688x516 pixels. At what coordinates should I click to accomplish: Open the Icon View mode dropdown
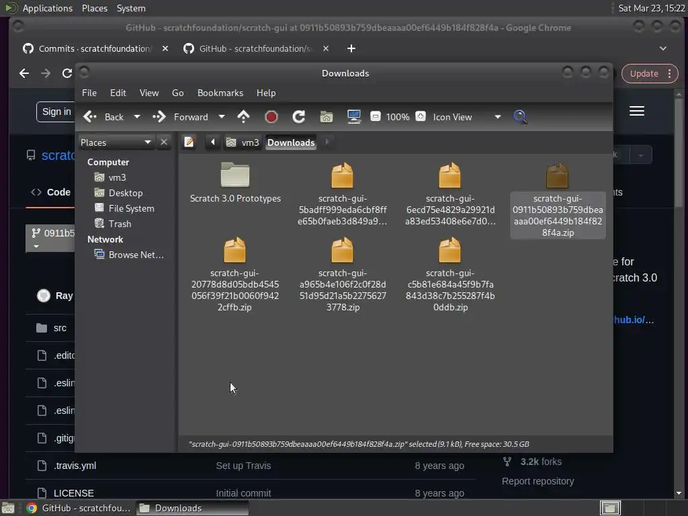pyautogui.click(x=467, y=117)
